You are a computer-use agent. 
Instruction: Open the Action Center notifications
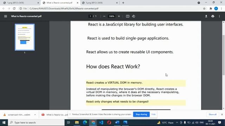point(219,122)
